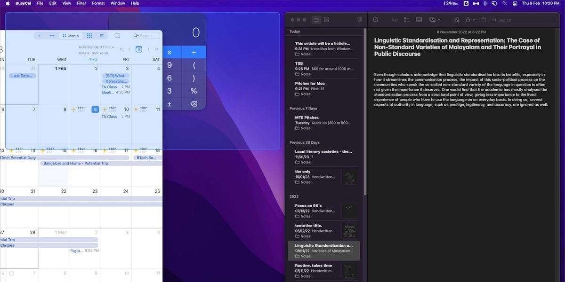
Task: Switch BusyCal to Day view
Action: coord(40,35)
